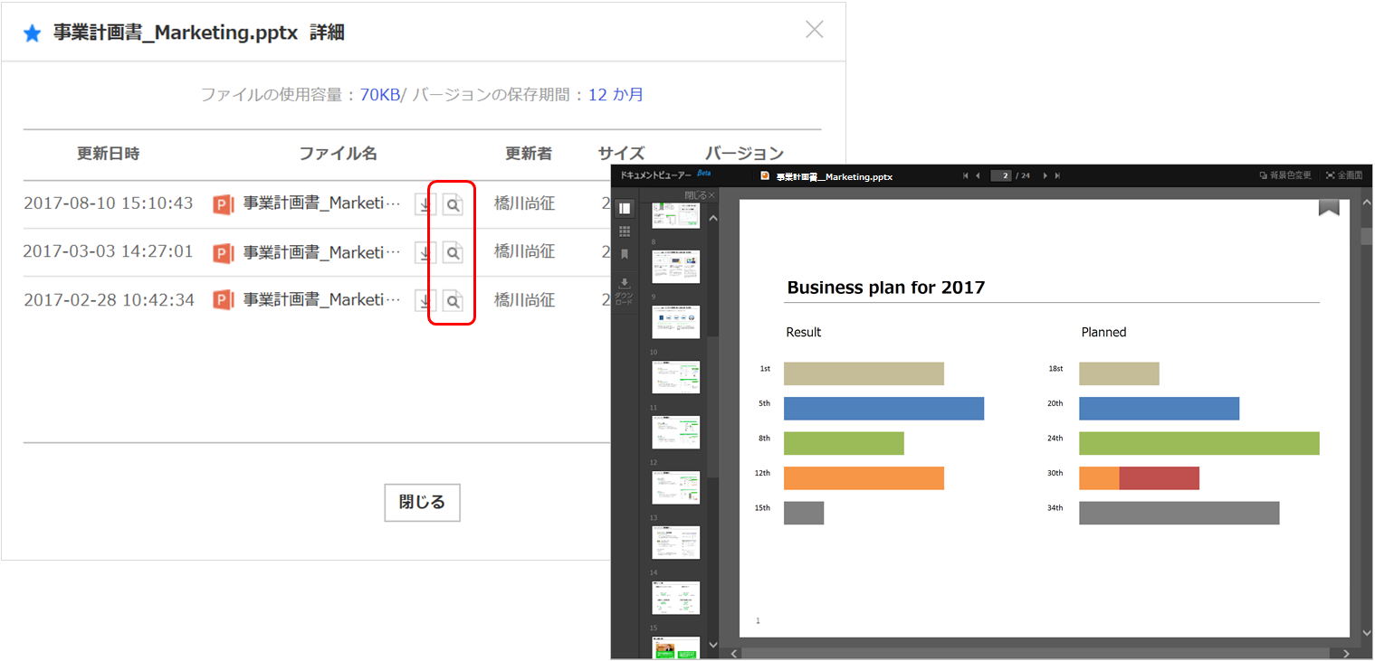Click the ダウンロード icon in viewer sidebar
The width and height of the screenshot is (1375, 661).
tap(624, 290)
